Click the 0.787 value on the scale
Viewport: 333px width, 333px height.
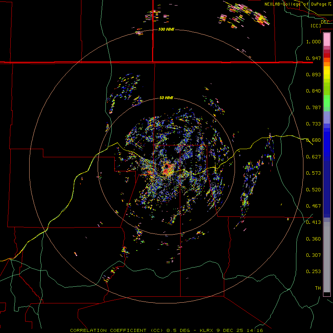(x=313, y=107)
